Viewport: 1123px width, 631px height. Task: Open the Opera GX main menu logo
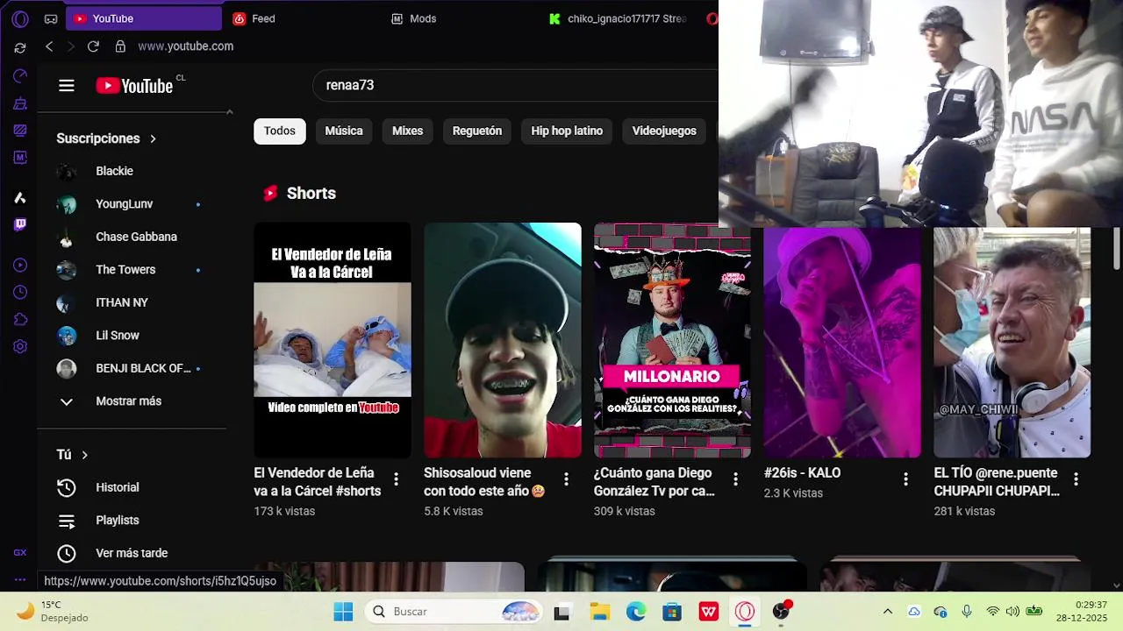pyautogui.click(x=20, y=18)
